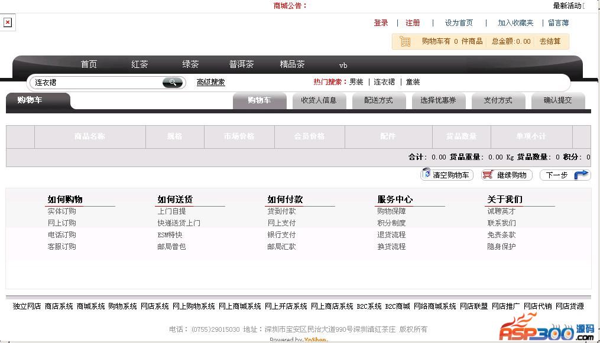Image resolution: width=600 pixels, height=343 pixels.
Task: Click the 注册 link
Action: coord(413,23)
